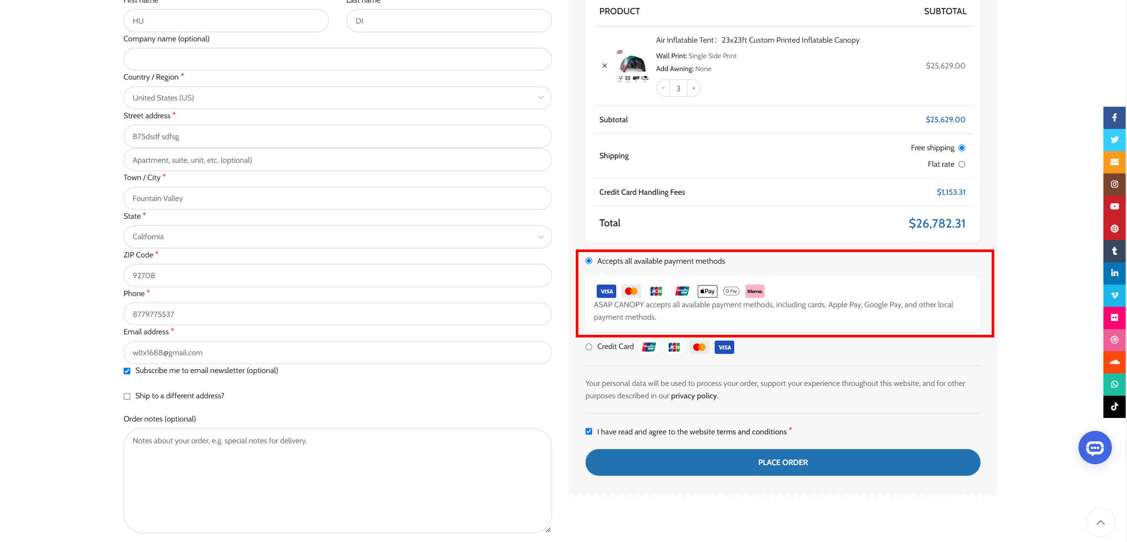Click the TikTok icon at the sidebar bottom
Viewport: 1127px width, 542px height.
click(1115, 406)
